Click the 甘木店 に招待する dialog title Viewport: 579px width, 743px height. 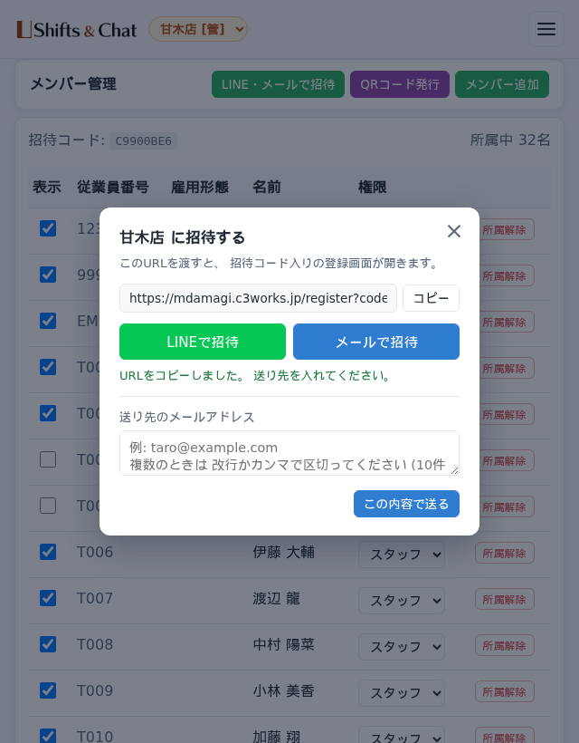182,236
